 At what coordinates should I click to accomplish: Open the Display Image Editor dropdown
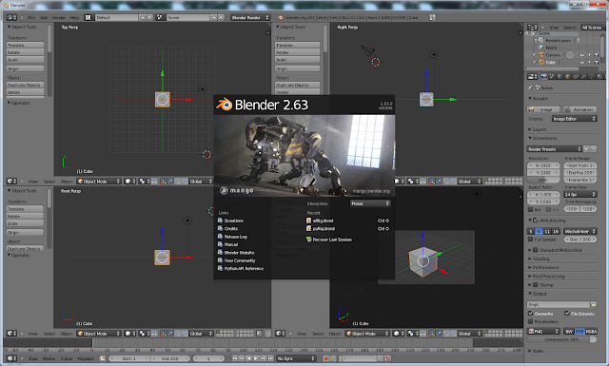tap(575, 119)
